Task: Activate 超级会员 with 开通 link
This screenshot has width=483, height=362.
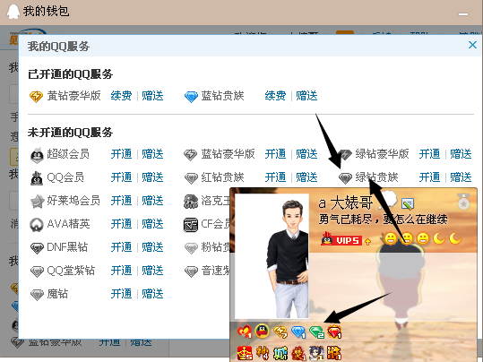Action: [121, 154]
